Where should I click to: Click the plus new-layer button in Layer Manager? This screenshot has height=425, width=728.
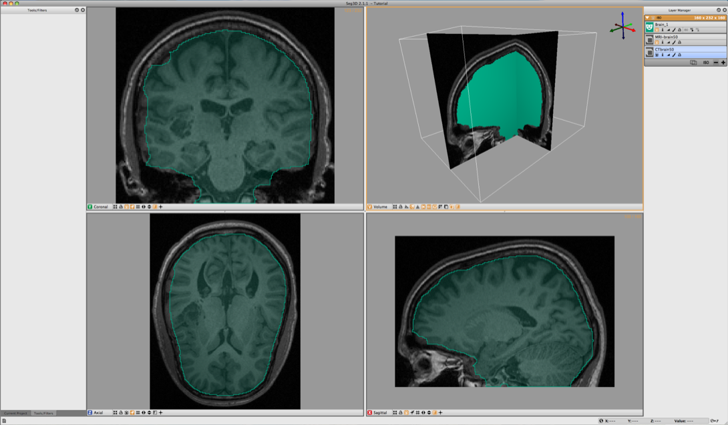pos(723,62)
